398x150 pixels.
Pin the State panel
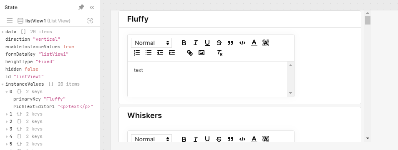click(x=81, y=7)
